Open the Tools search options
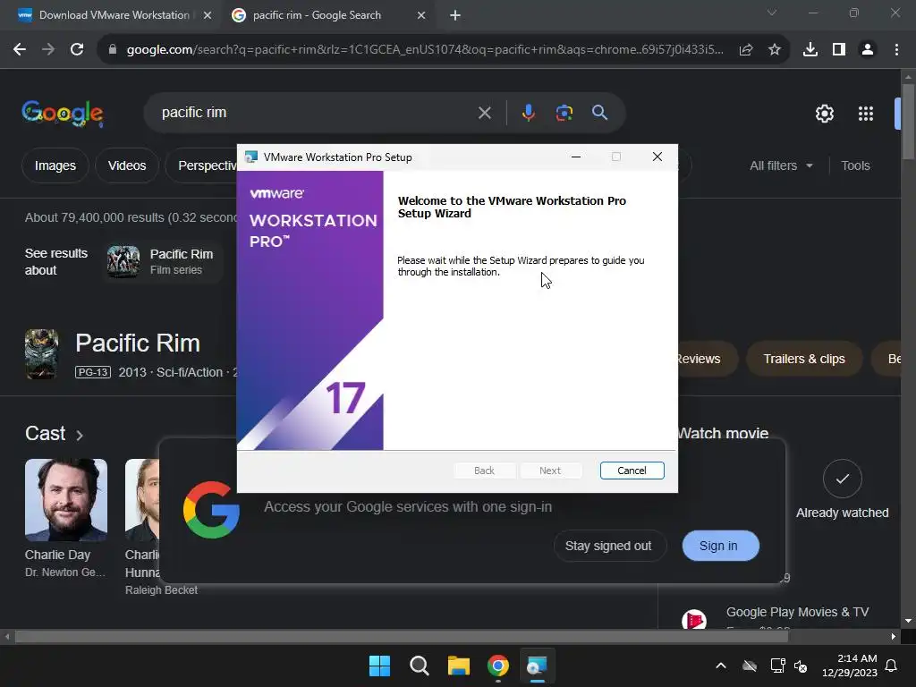The height and width of the screenshot is (687, 916). click(855, 165)
